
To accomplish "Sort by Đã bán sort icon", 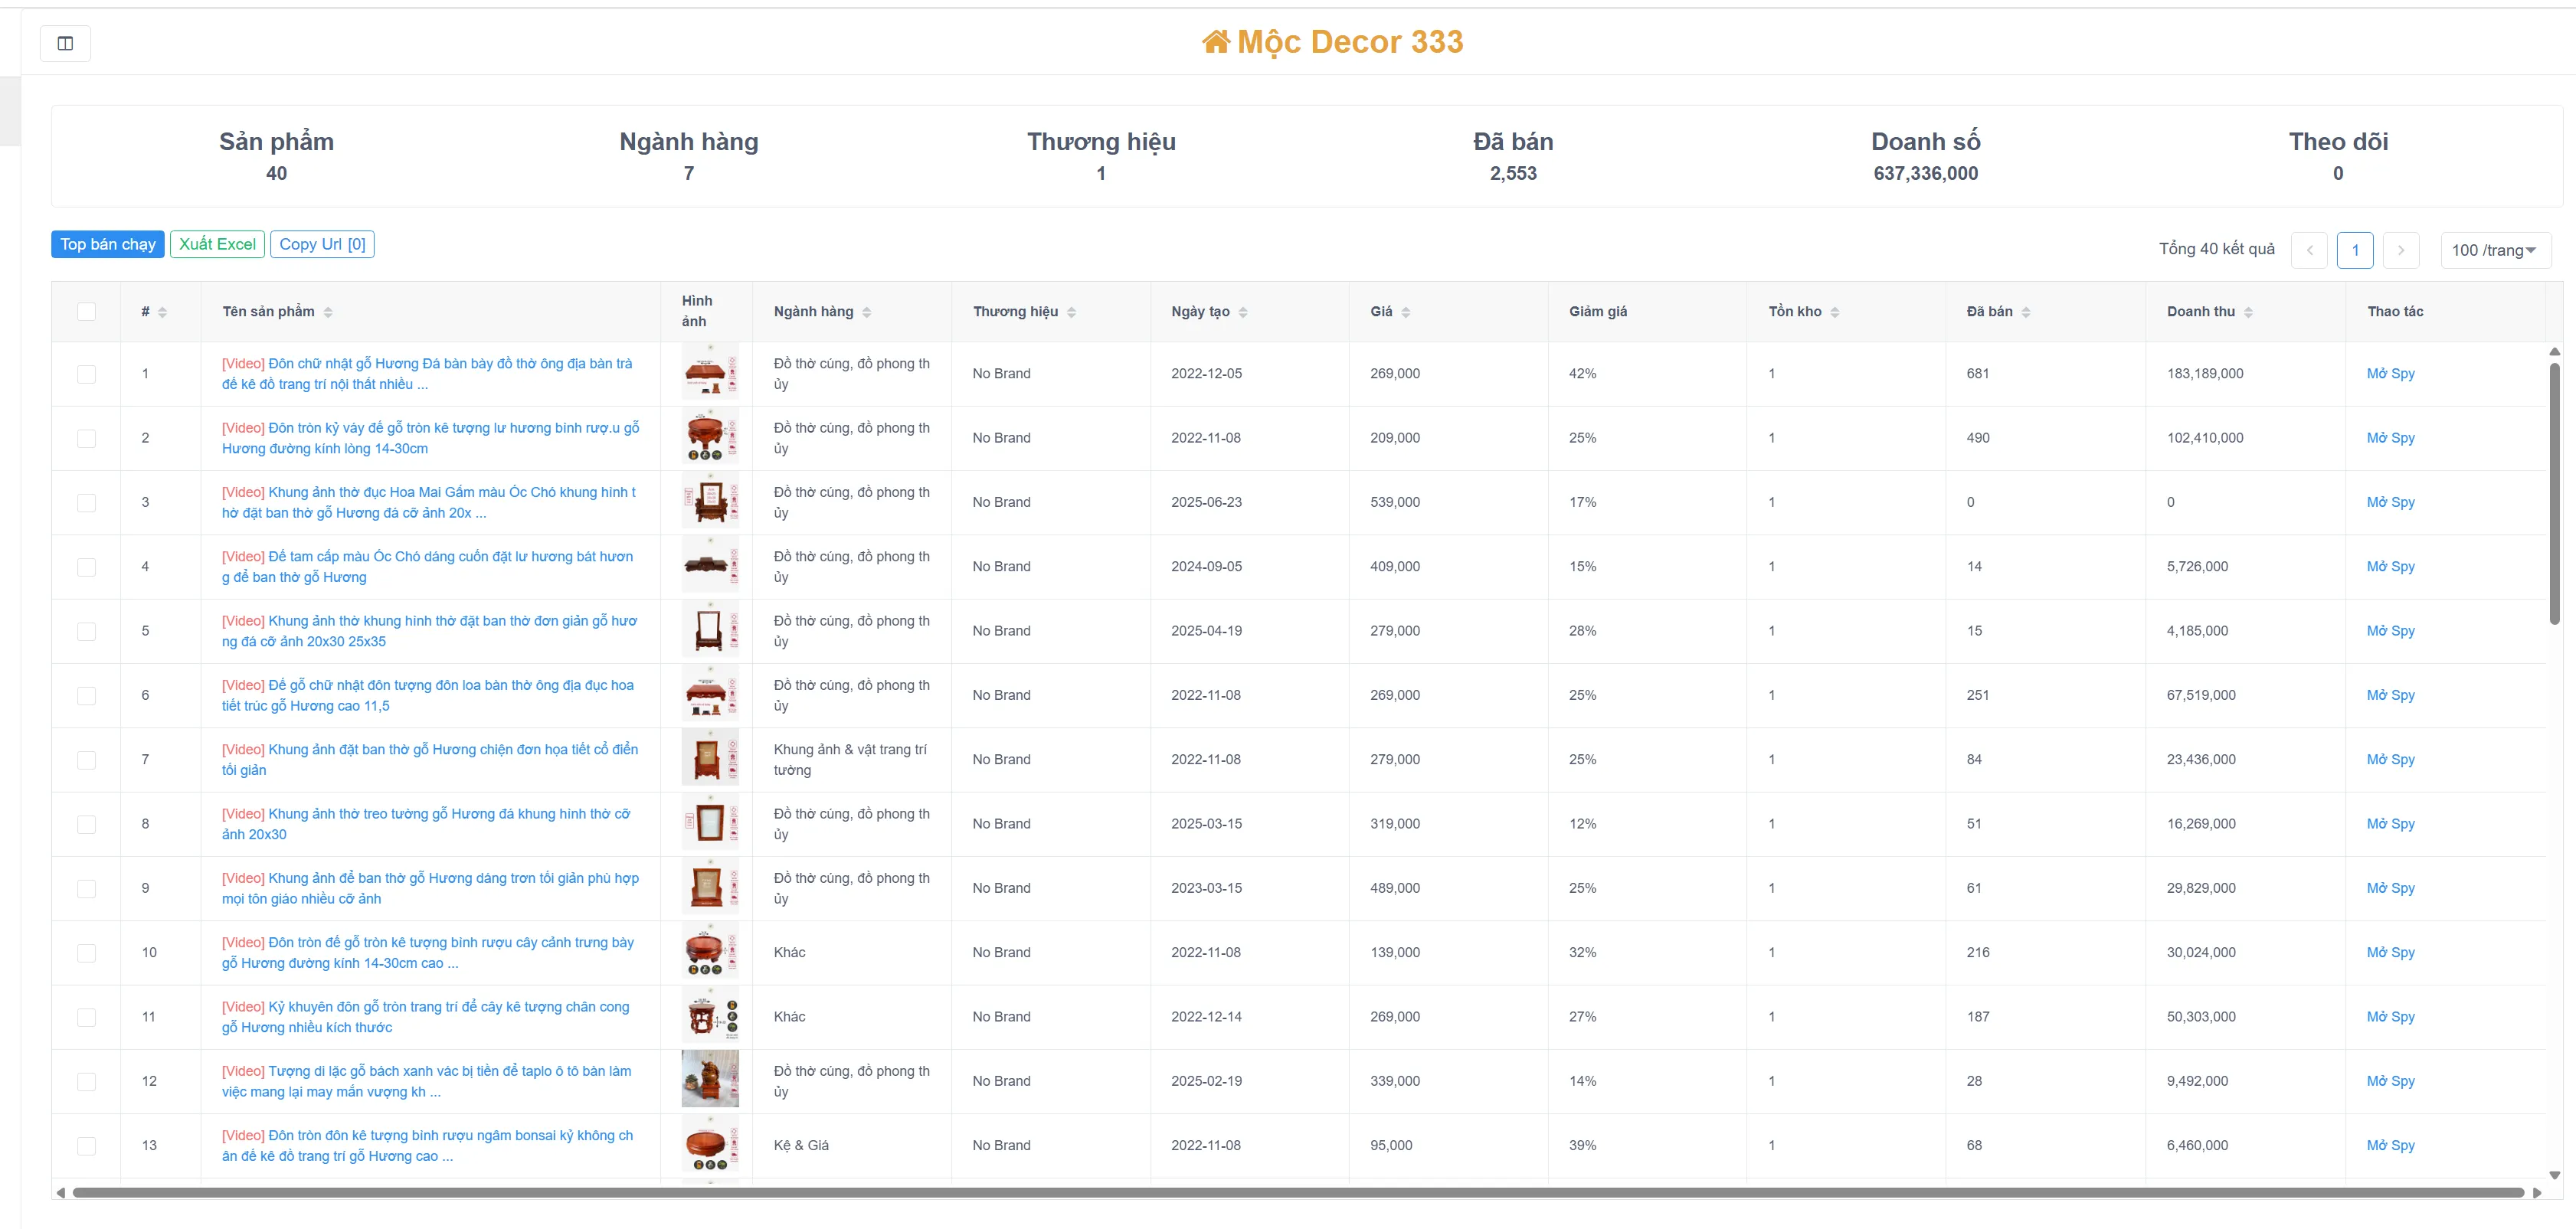I will 2025,312.
